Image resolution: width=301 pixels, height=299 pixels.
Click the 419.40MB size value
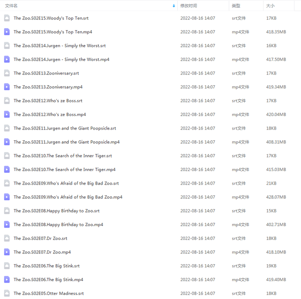pyautogui.click(x=276, y=280)
